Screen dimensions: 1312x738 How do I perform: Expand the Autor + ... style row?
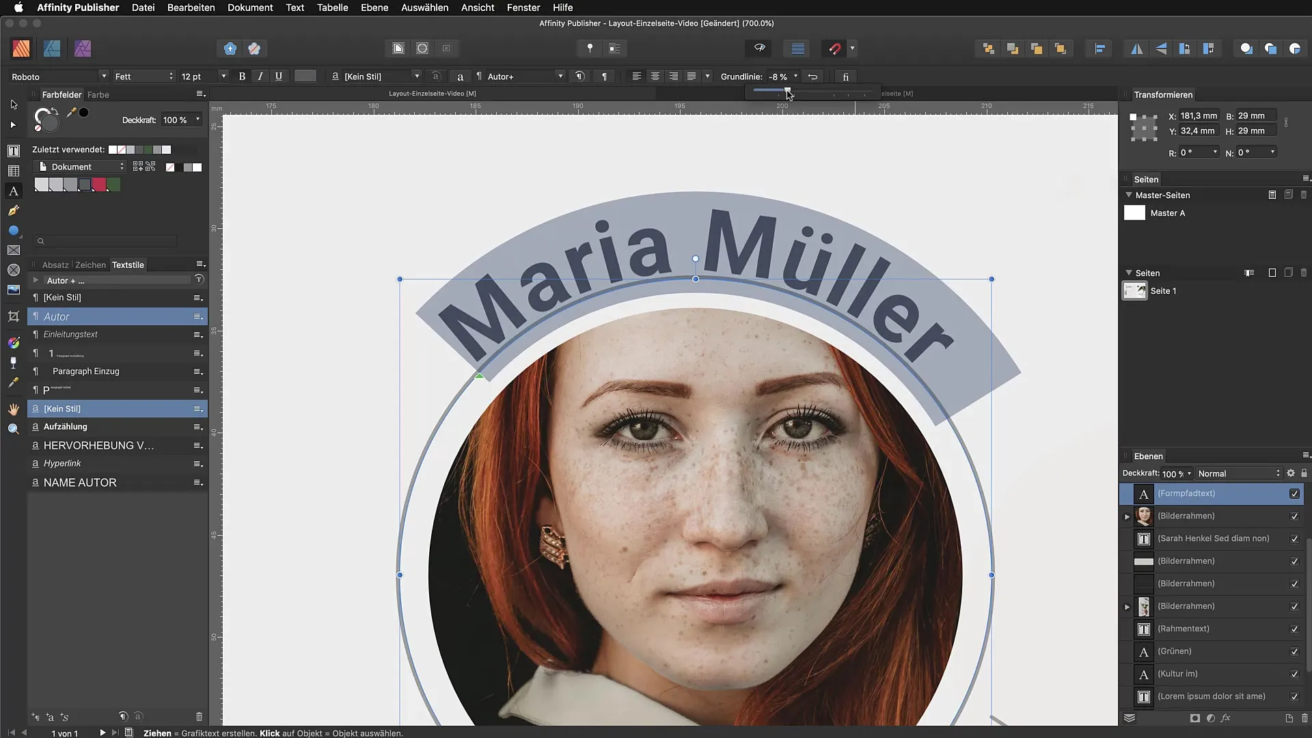coord(36,280)
